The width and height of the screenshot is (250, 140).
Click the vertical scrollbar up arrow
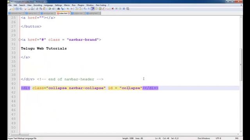[x=241, y=17]
